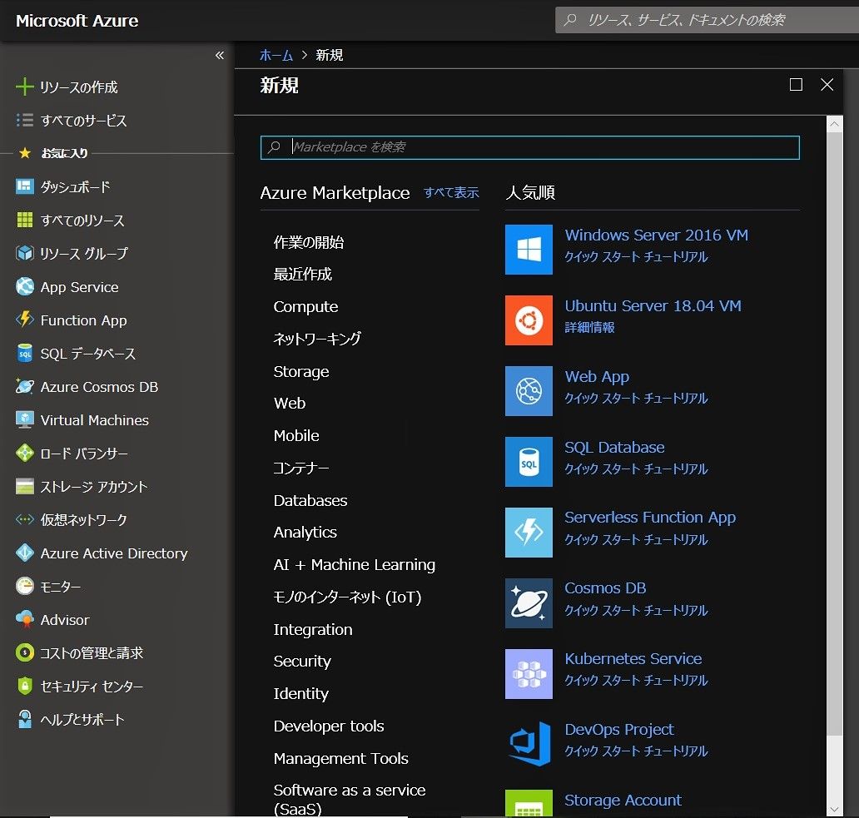Click the Marketplace search field
This screenshot has width=859, height=818.
click(x=529, y=147)
